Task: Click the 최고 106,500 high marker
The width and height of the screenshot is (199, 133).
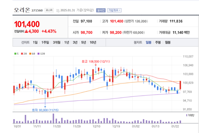Action: [x=96, y=61]
